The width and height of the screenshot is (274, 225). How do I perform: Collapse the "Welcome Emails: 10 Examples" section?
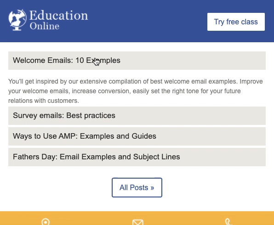137,61
